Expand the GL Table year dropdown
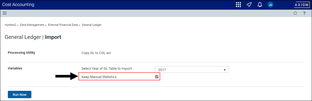Image resolution: width=312 pixels, height=101 pixels. coord(192,70)
